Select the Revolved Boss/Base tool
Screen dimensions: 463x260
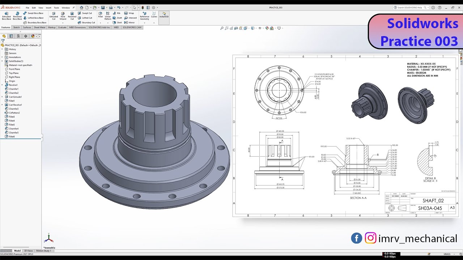pos(17,16)
